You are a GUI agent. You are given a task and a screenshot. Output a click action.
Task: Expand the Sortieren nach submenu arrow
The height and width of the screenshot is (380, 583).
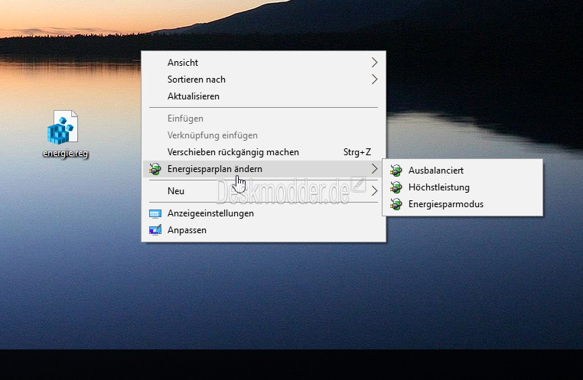coord(374,80)
